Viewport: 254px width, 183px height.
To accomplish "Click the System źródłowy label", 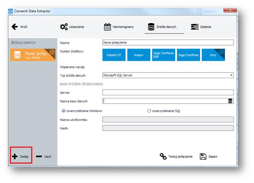I will pyautogui.click(x=71, y=51).
